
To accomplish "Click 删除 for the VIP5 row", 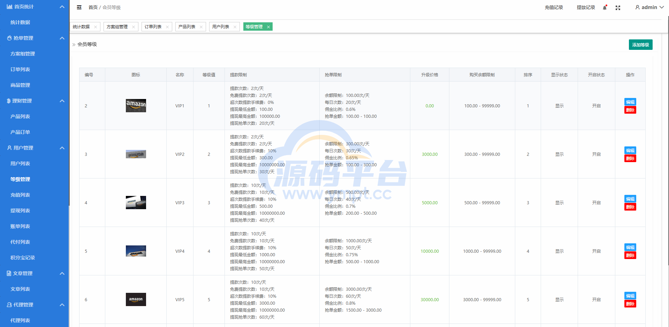I will 630,304.
